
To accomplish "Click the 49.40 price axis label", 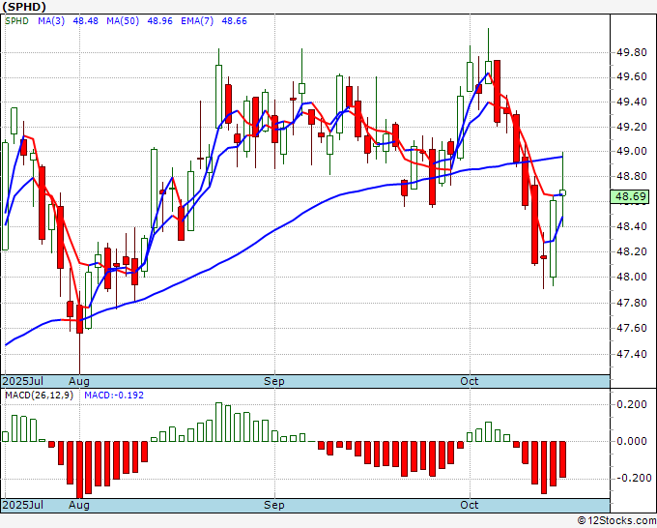I will (x=632, y=102).
